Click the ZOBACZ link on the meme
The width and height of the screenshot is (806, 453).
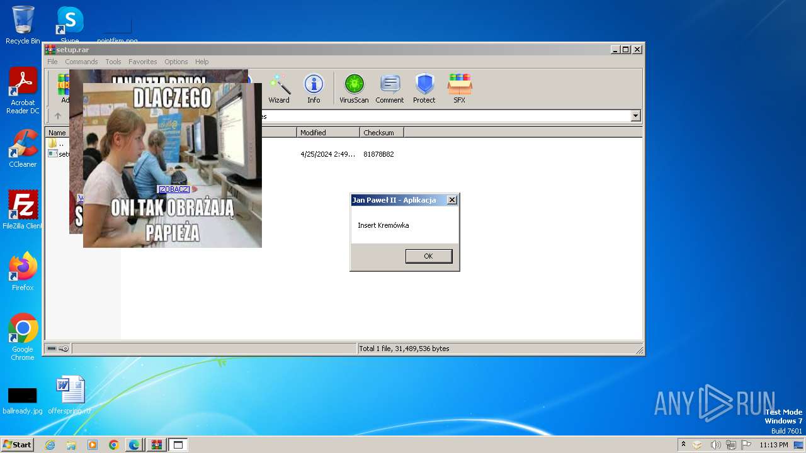[x=174, y=189]
